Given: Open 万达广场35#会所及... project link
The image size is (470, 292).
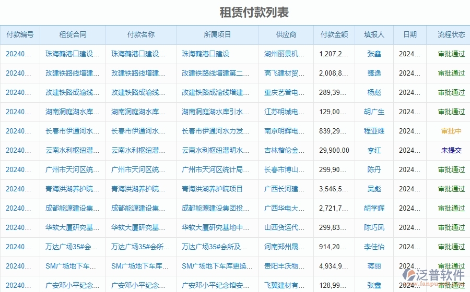Looking at the screenshot, I should (x=214, y=247).
